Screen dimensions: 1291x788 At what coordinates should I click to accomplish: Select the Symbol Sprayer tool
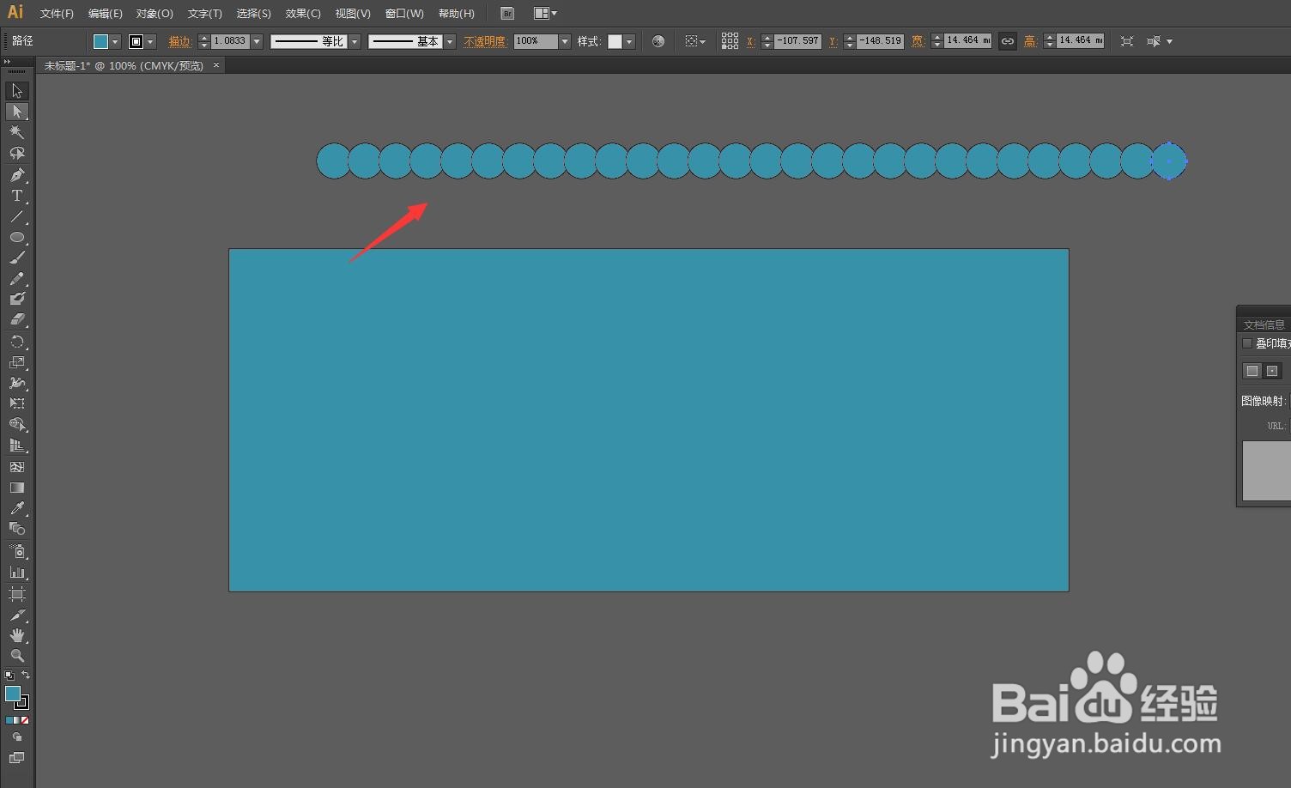17,551
